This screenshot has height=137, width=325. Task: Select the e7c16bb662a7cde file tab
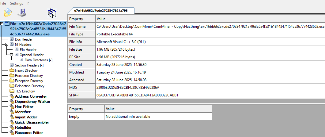coord(101,10)
